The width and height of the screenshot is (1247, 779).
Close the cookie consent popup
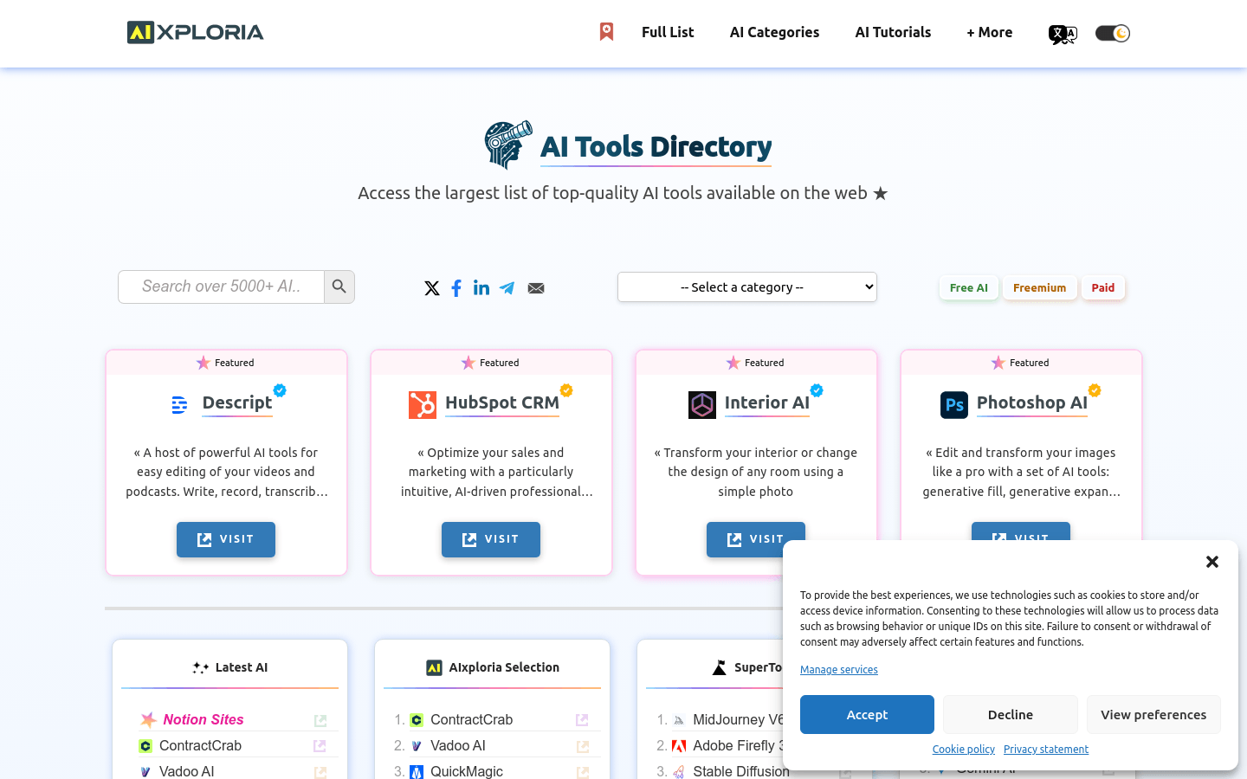pyautogui.click(x=1212, y=562)
